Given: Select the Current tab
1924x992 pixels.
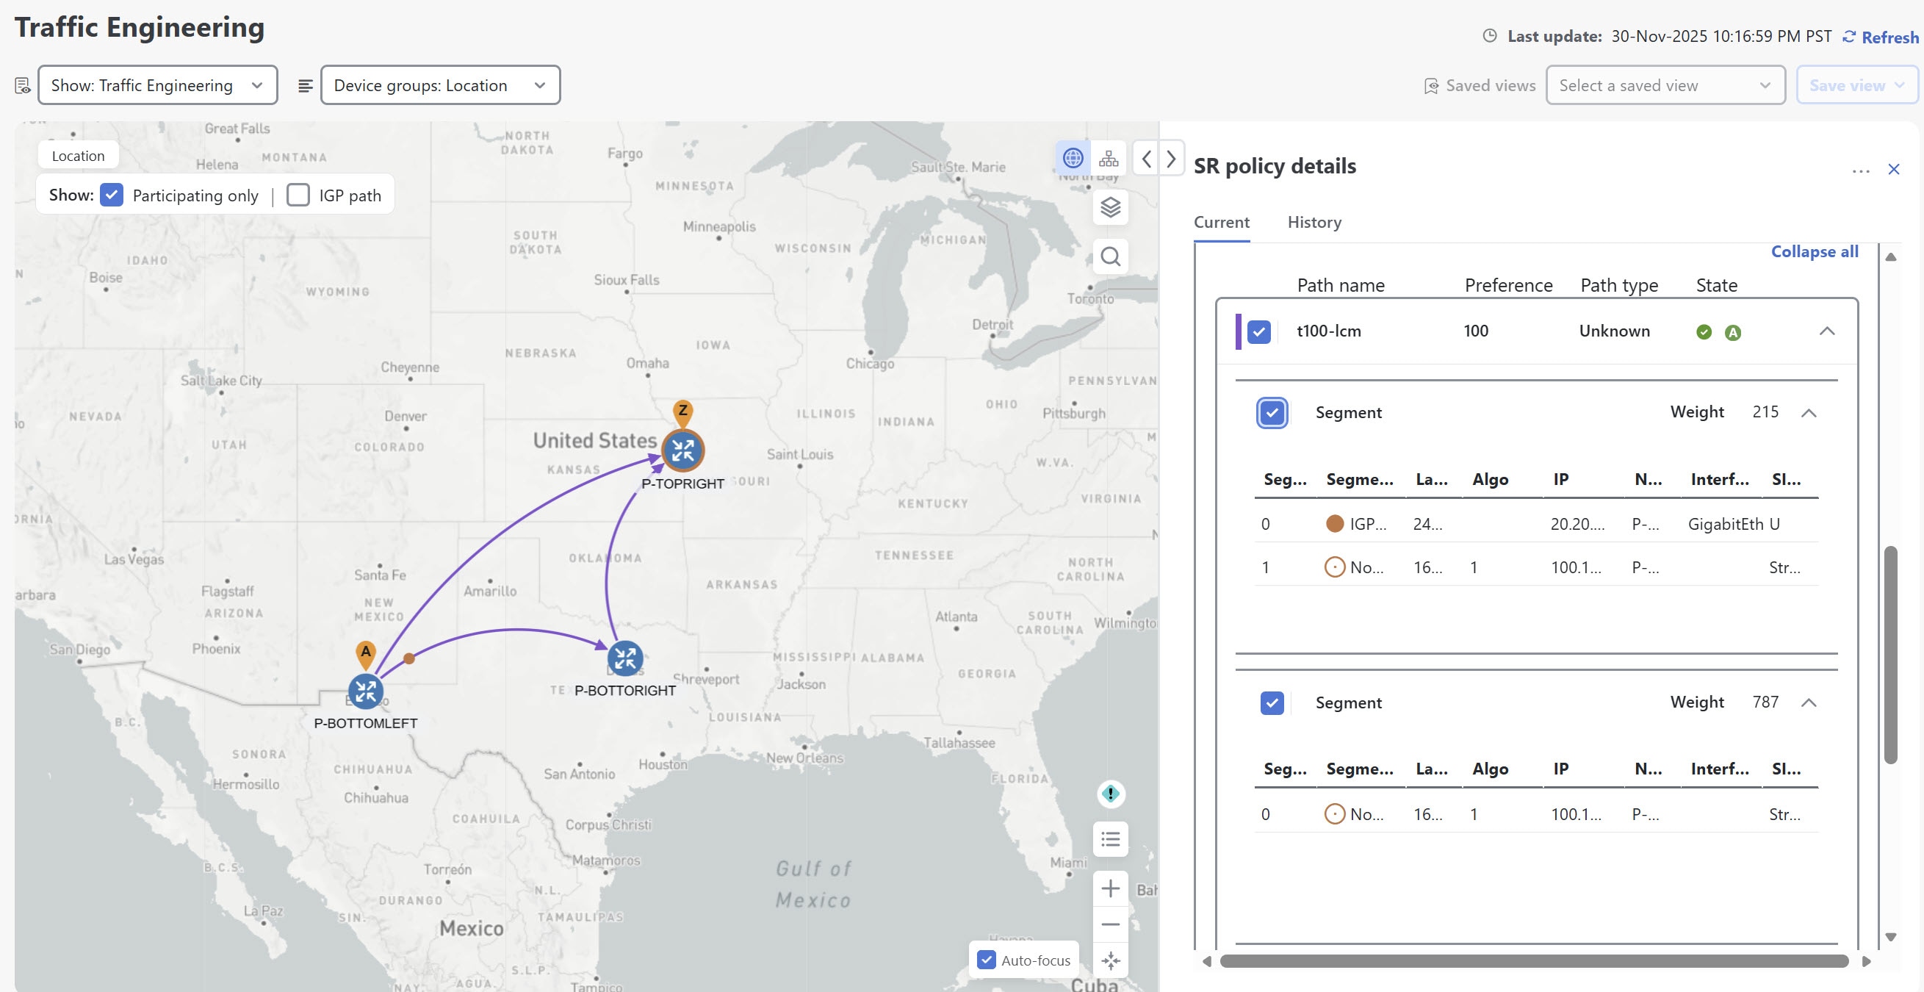Looking at the screenshot, I should [1221, 222].
